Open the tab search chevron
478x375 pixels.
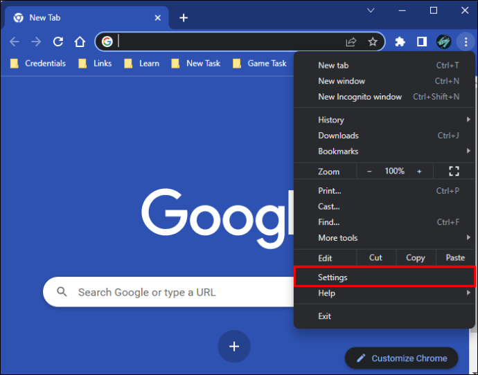pyautogui.click(x=371, y=10)
